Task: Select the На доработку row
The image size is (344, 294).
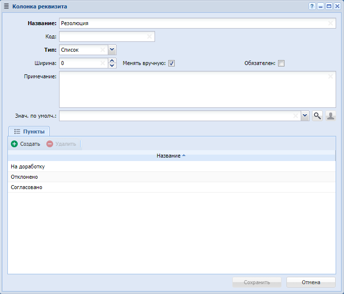Action: (172, 166)
